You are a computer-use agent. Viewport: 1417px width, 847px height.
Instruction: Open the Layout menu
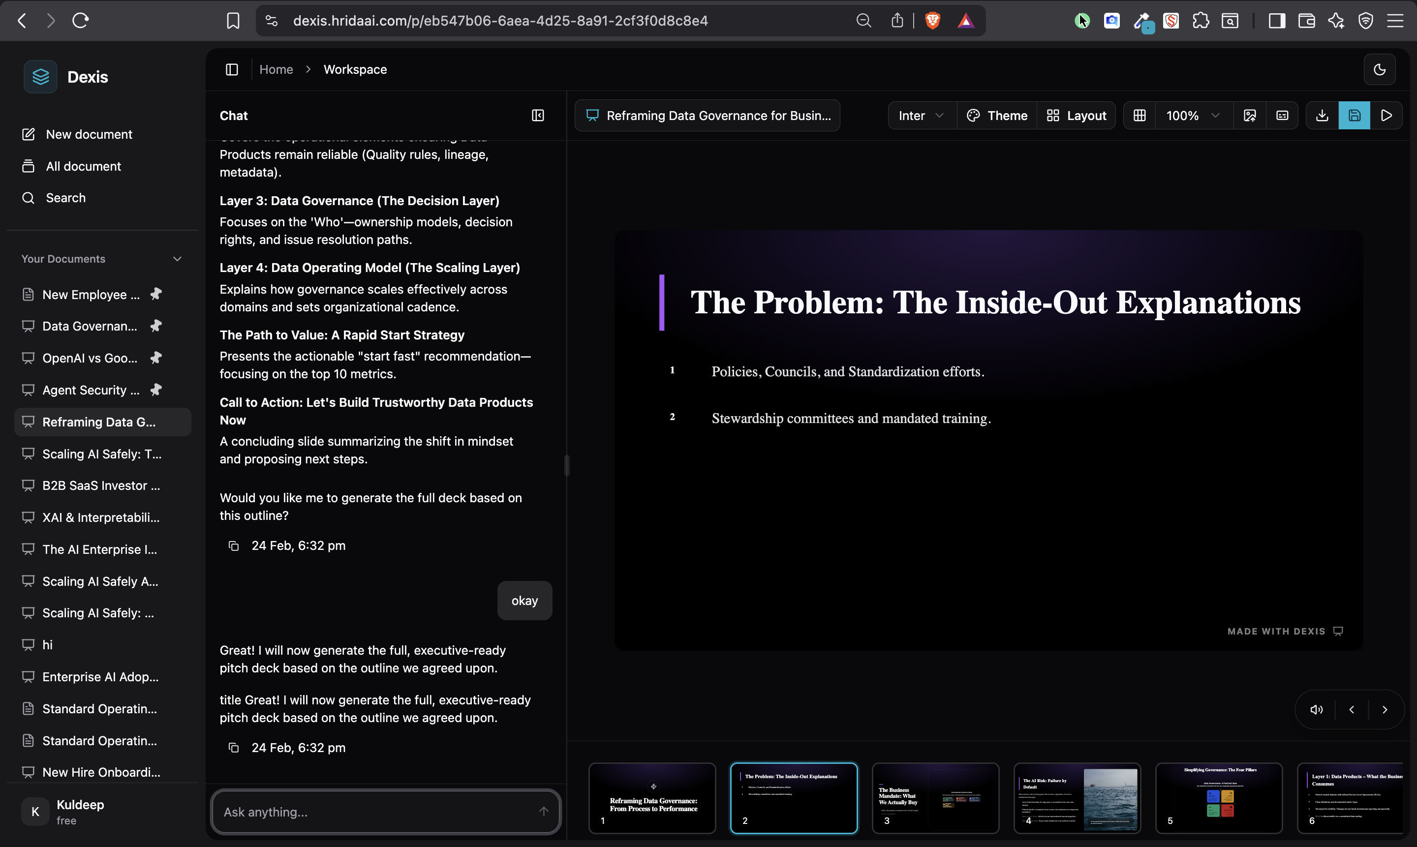click(x=1076, y=116)
